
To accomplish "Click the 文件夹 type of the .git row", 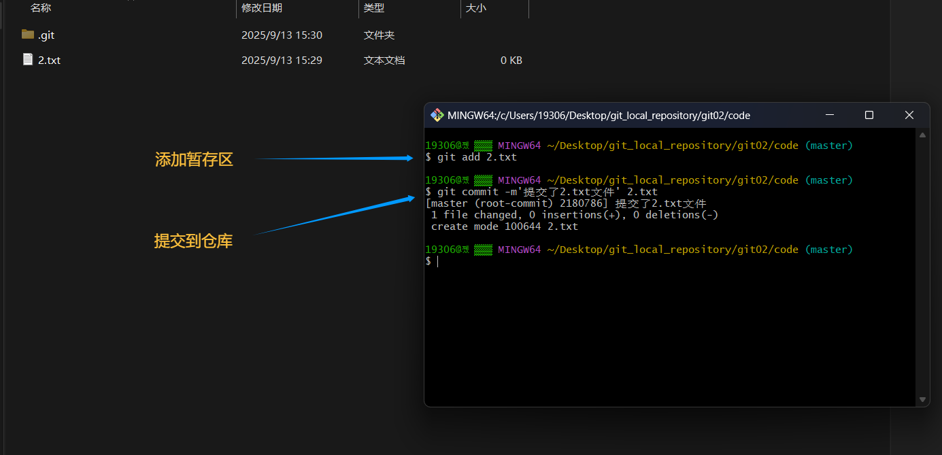I will 379,35.
